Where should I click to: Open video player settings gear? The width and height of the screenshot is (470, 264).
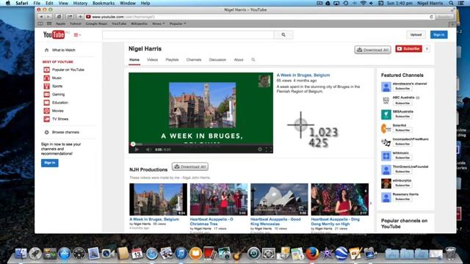260,150
